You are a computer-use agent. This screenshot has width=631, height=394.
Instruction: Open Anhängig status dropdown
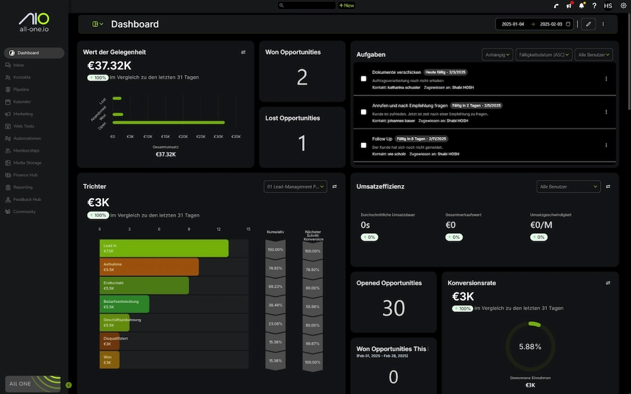pos(497,54)
